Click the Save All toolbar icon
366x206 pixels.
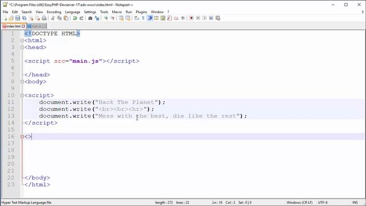coord(24,18)
